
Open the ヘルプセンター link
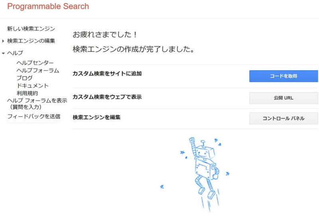[35, 63]
